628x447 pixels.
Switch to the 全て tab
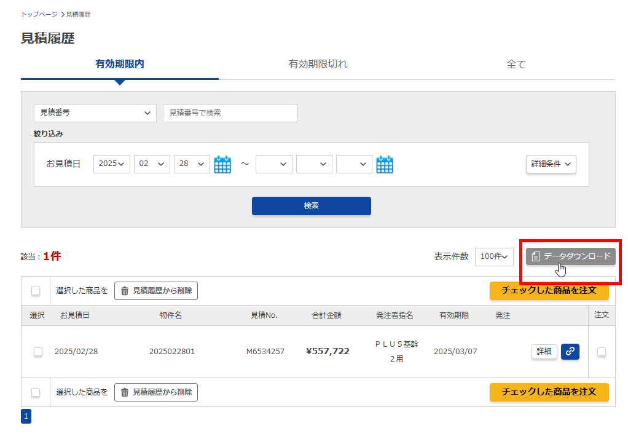click(x=516, y=64)
